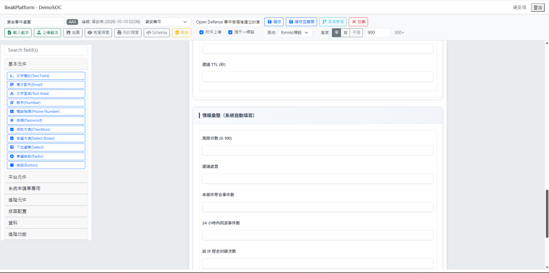Click the 該 IP 歷史封鎖次數 input field
Viewport: 549px width, 273px height.
pyautogui.click(x=317, y=263)
